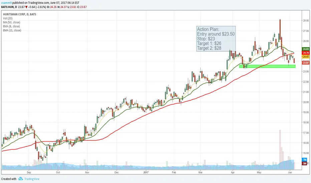Click the 26.00 price axis value
This screenshot has width=311, height=183.
(x=306, y=41)
